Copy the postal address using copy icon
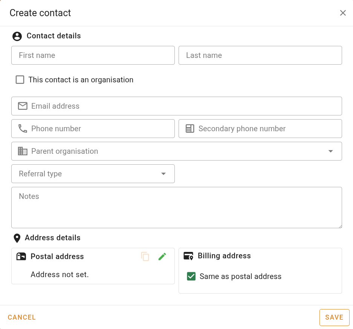353x329 pixels. (x=145, y=256)
